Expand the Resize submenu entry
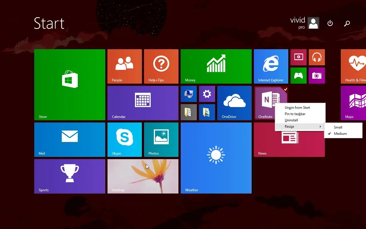This screenshot has width=366, height=229. 300,127
